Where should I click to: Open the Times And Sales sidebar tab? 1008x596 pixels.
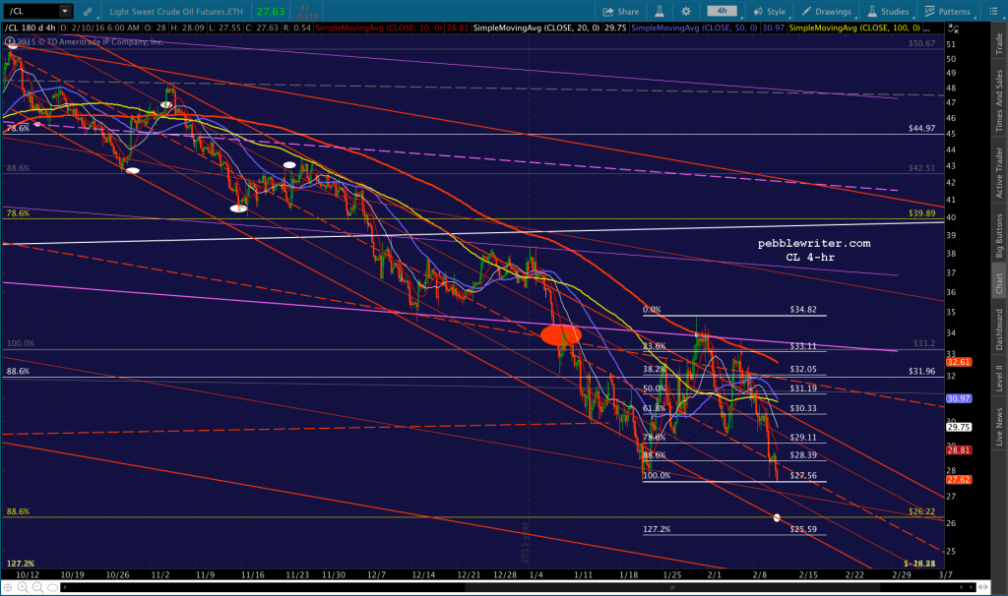[999, 101]
